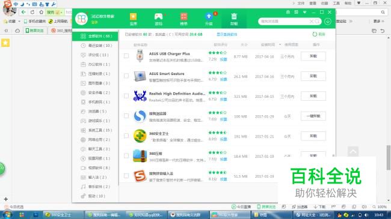Click browser reload icon
This screenshot has width=391, height=219.
click(32, 12)
